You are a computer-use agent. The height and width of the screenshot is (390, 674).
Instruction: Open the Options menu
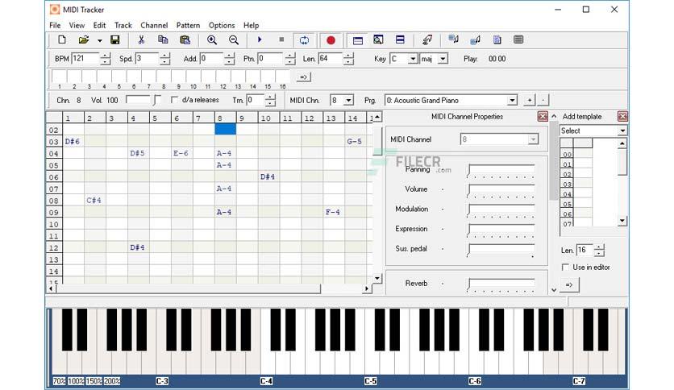222,25
